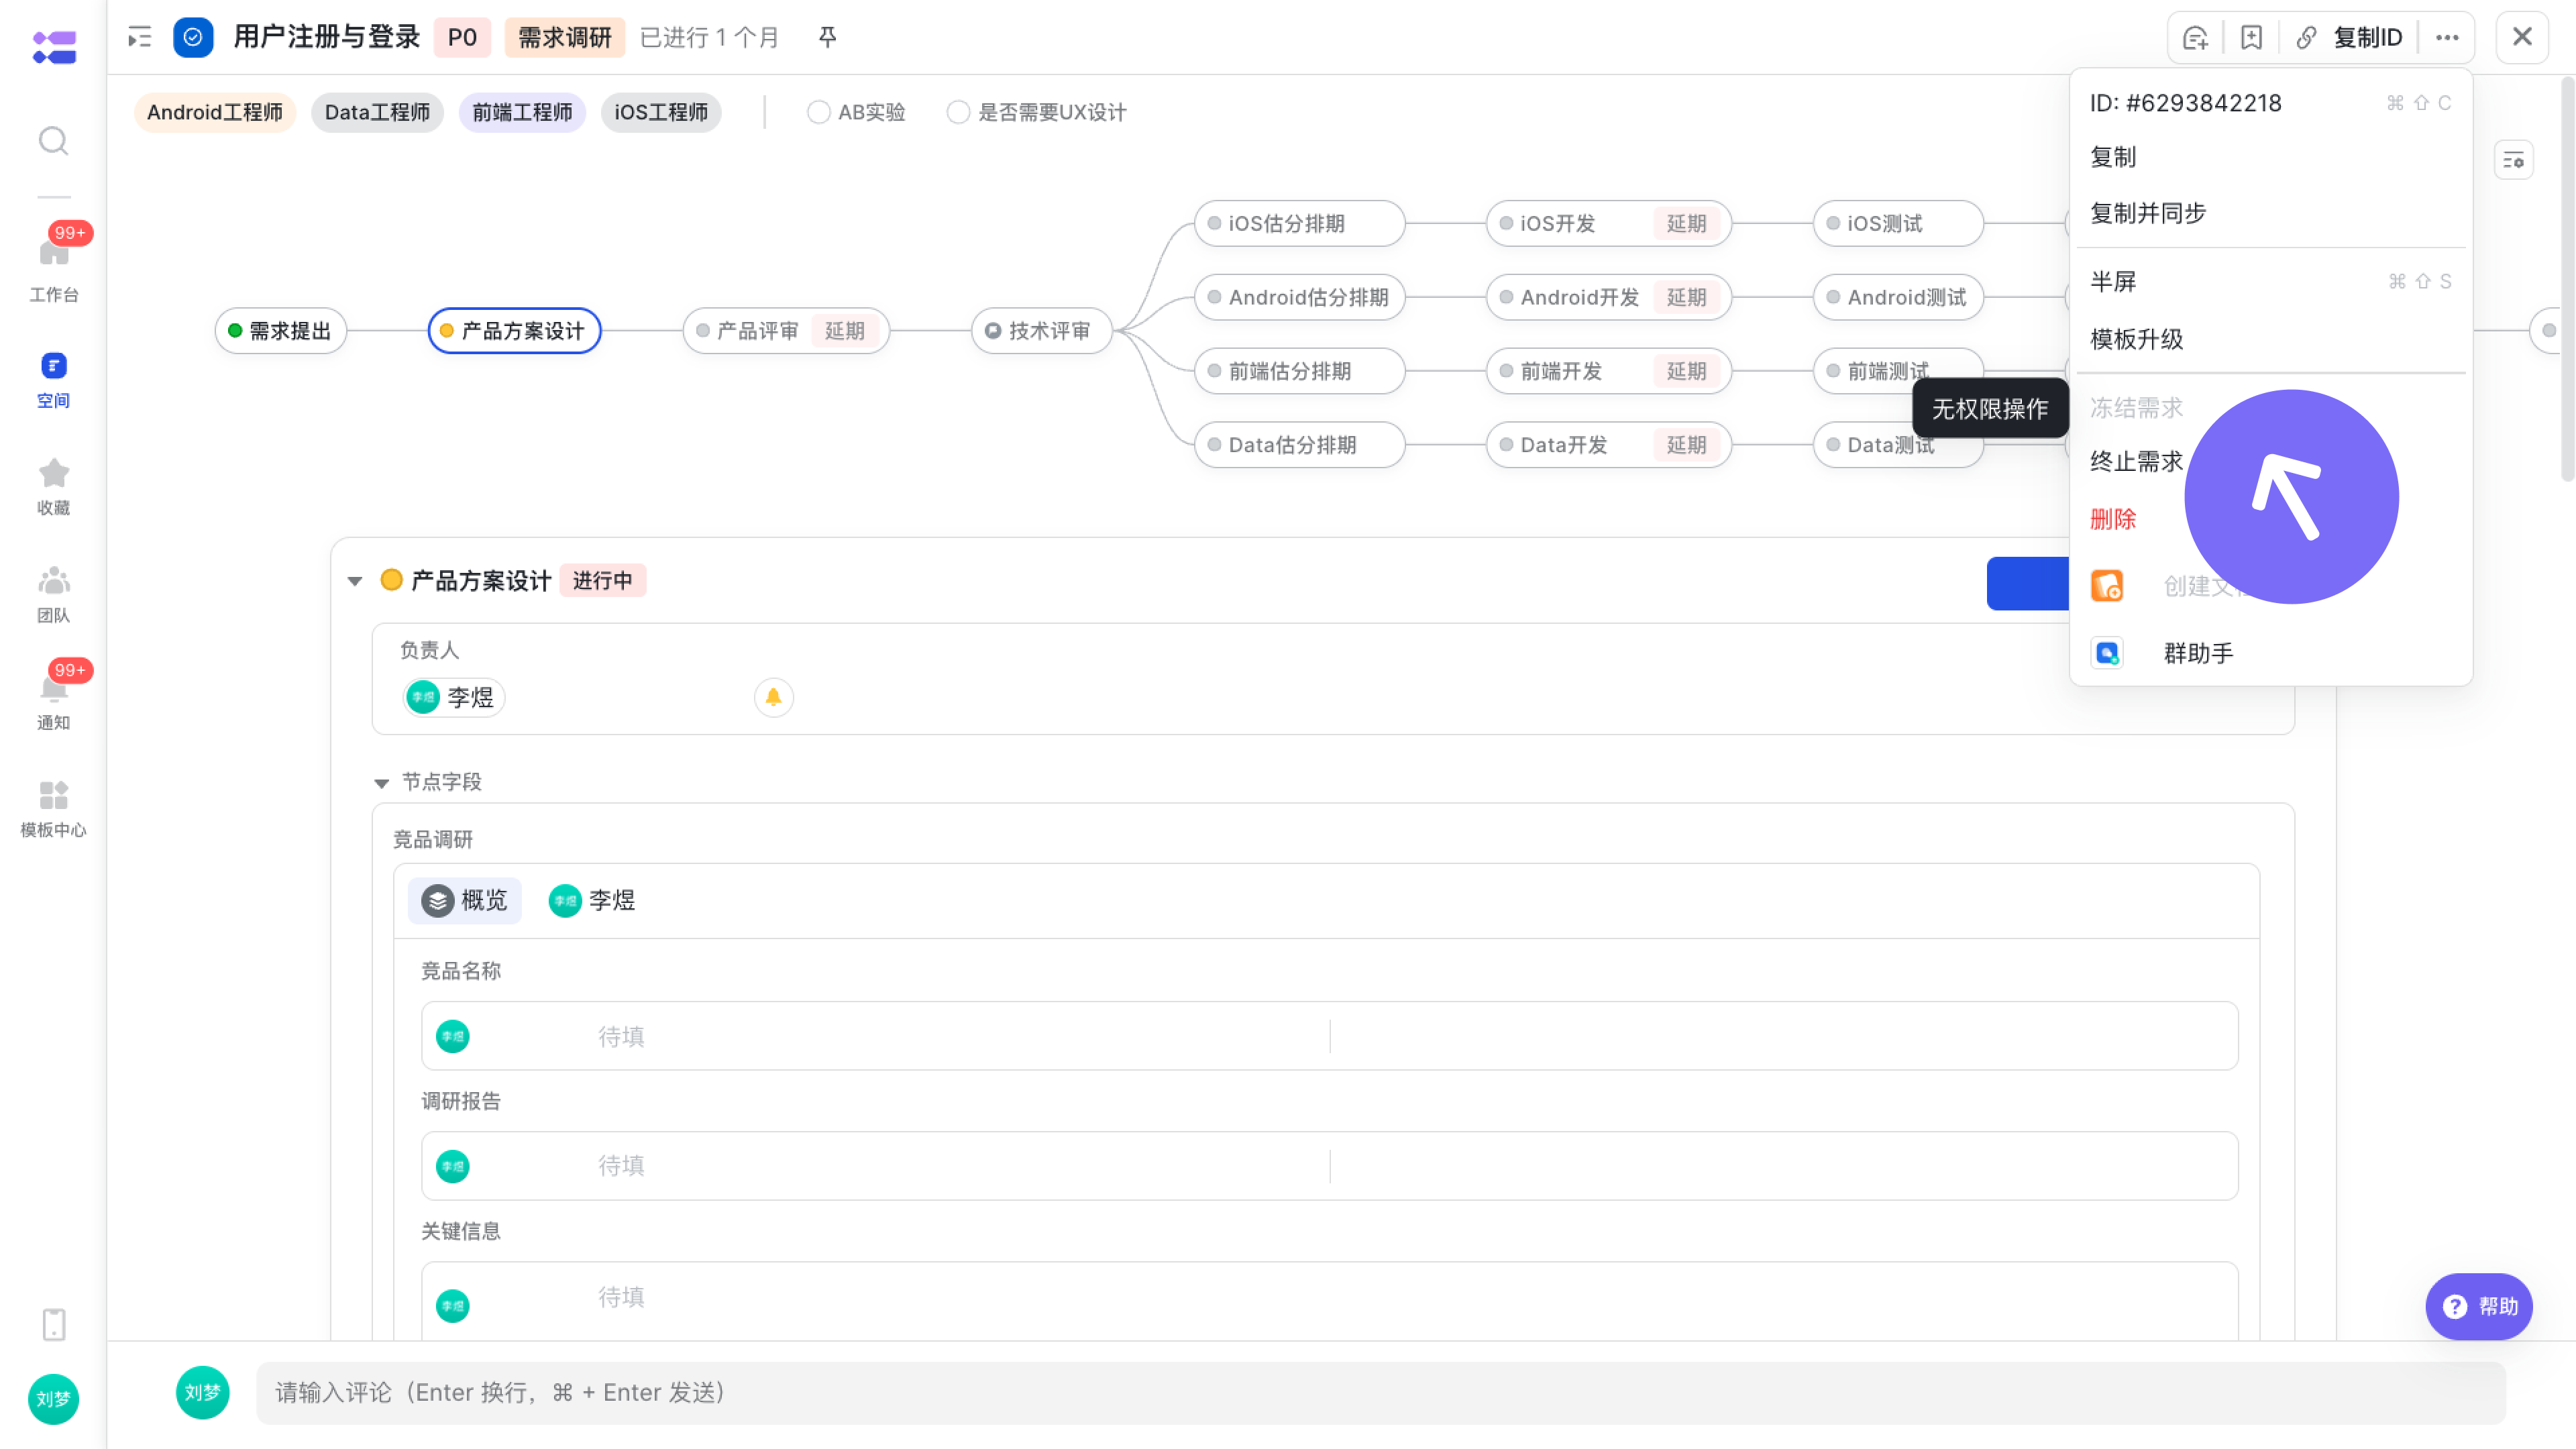Open the 模板中心 template center
Viewport: 2576px width, 1449px height.
point(53,808)
